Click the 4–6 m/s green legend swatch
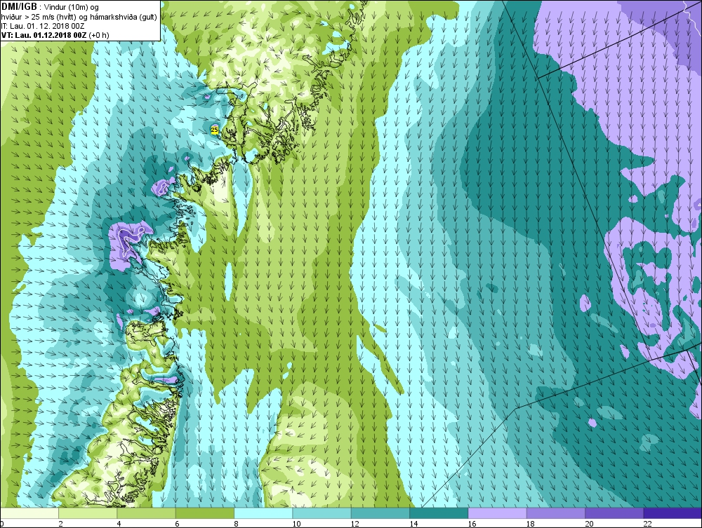 click(x=147, y=513)
